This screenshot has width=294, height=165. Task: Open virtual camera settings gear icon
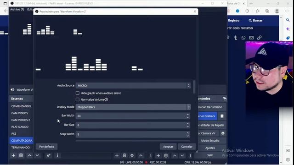[223, 133]
